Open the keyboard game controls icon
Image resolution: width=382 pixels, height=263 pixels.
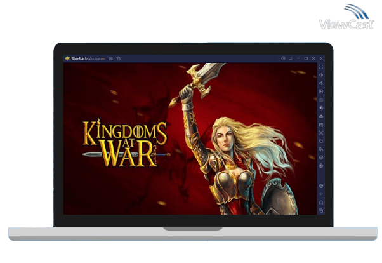tap(321, 100)
